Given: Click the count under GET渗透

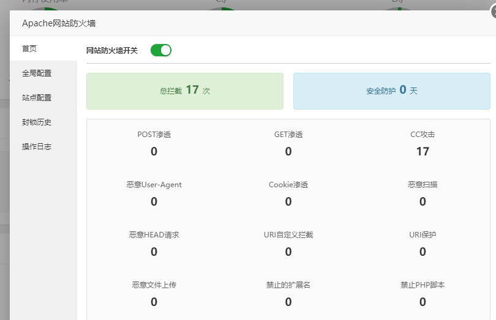Looking at the screenshot, I should tap(288, 152).
